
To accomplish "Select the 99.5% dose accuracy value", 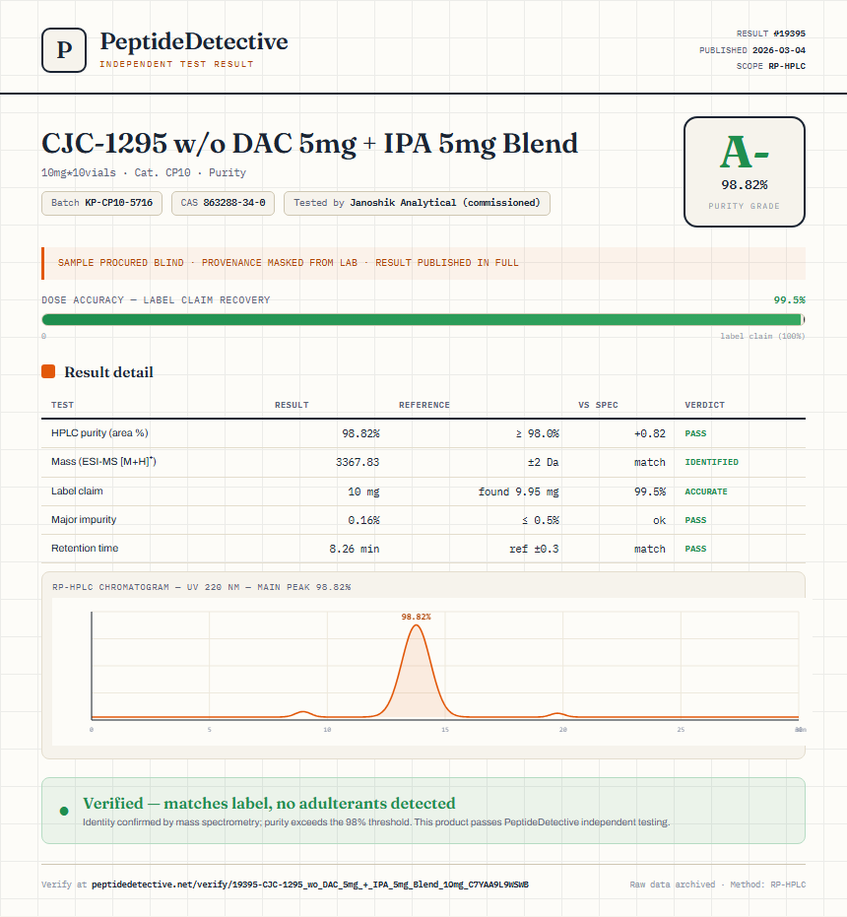I will click(789, 300).
